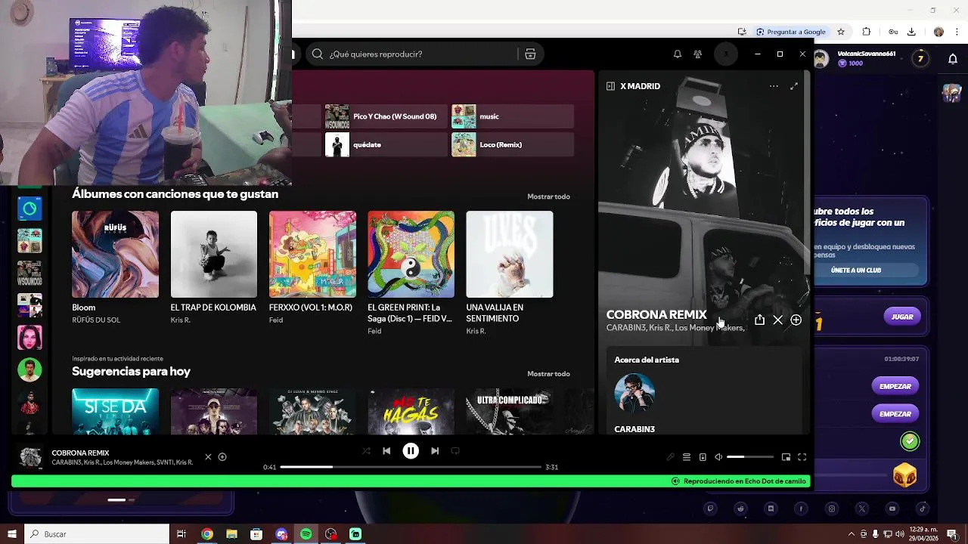The image size is (968, 544).
Task: Open the three-dot menu in now playing panel
Action: tap(774, 86)
